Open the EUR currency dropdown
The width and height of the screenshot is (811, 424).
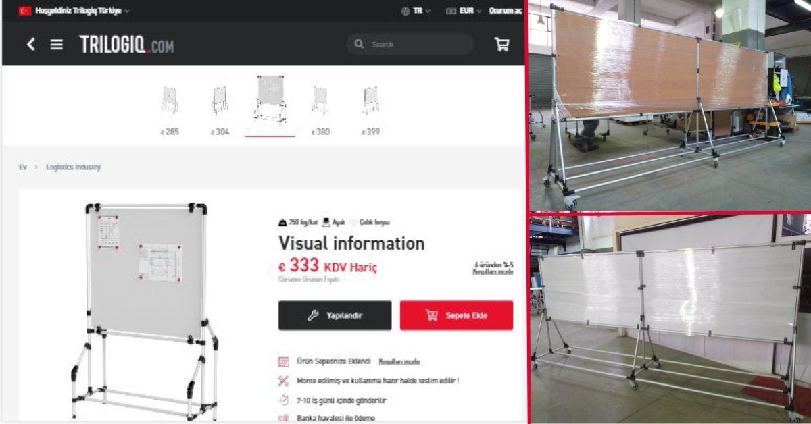click(x=470, y=11)
